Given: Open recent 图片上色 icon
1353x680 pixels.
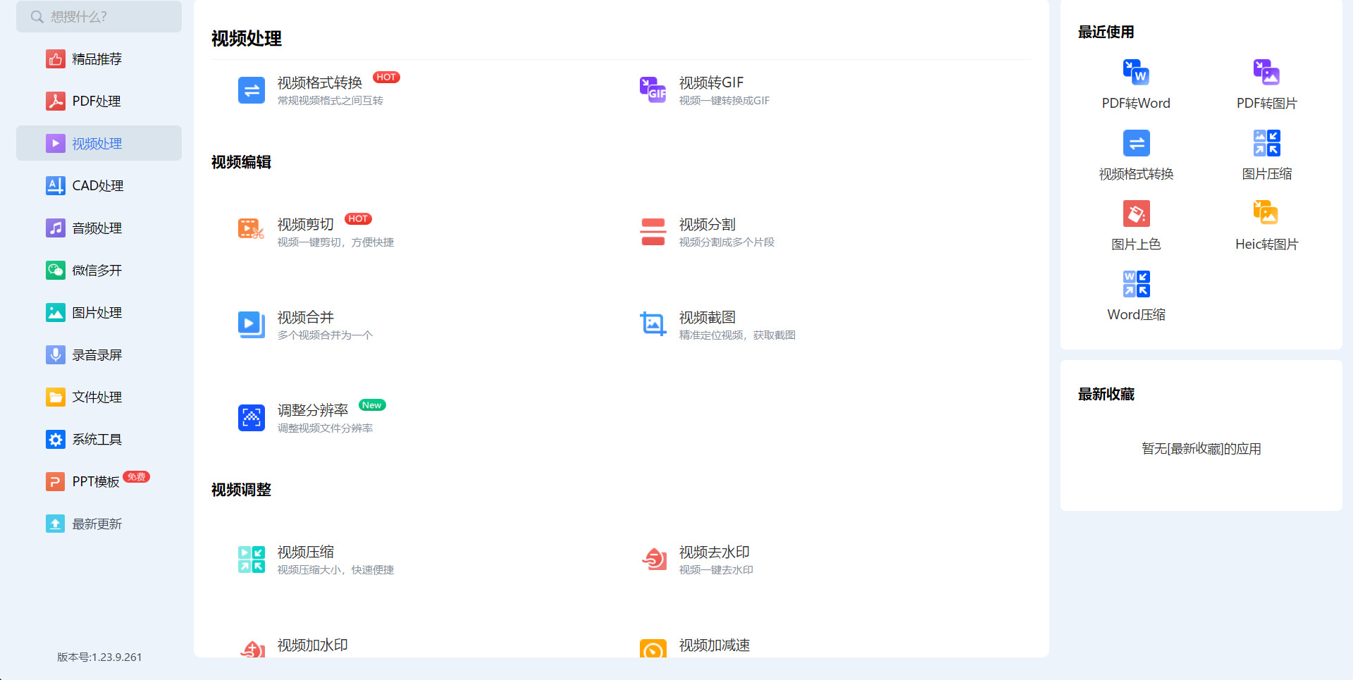Looking at the screenshot, I should 1136,214.
